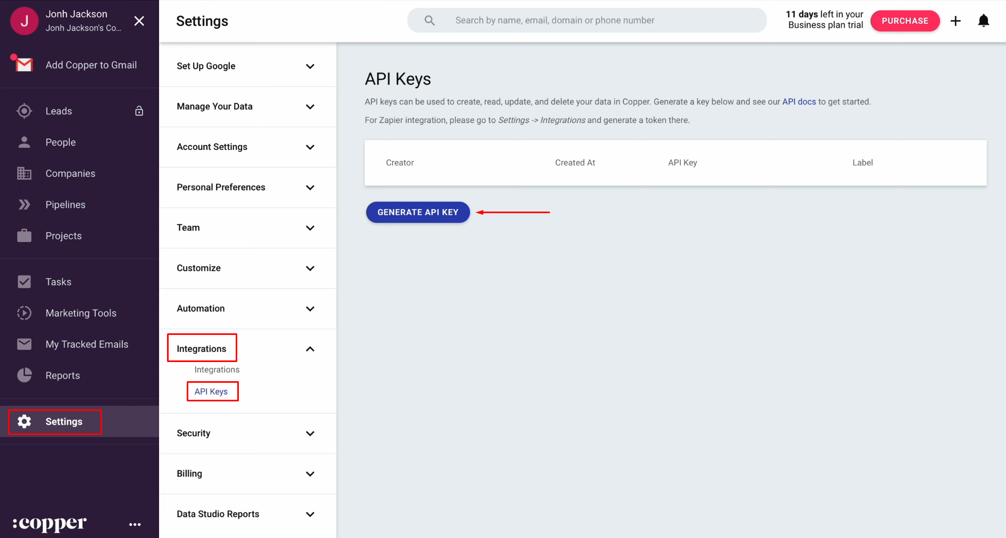Click the search input field

coord(587,20)
